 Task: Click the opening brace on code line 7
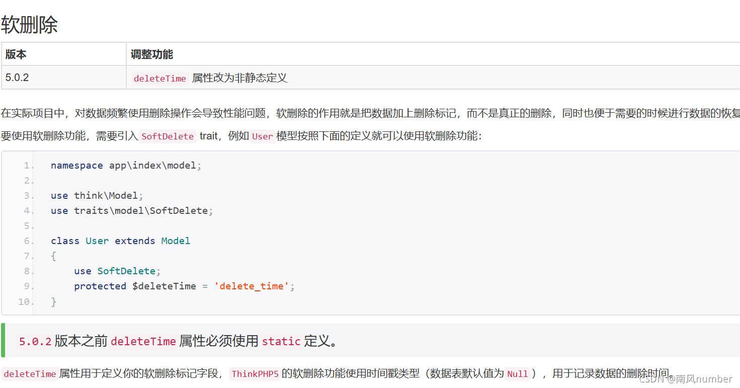(x=53, y=256)
